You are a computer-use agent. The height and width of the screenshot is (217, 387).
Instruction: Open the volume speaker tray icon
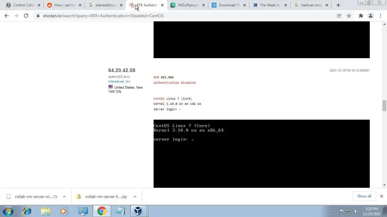[x=356, y=211]
